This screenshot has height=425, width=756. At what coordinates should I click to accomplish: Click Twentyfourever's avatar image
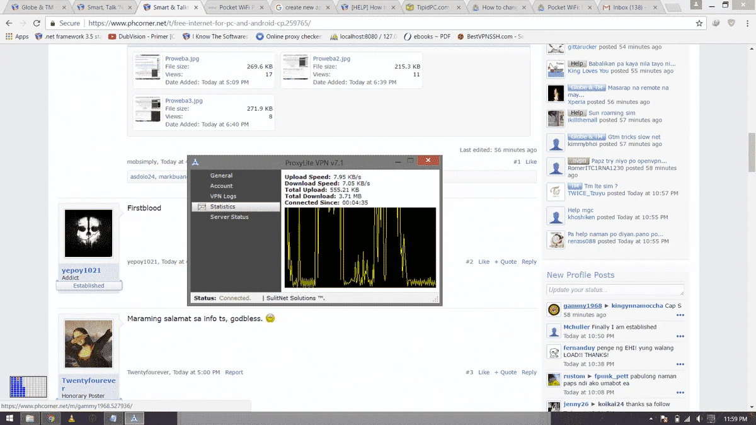click(x=89, y=344)
